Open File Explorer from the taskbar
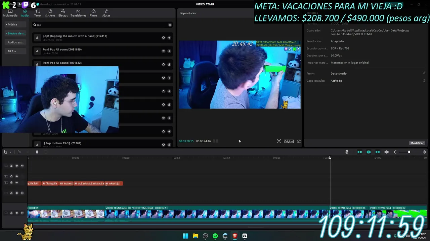 (x=195, y=236)
